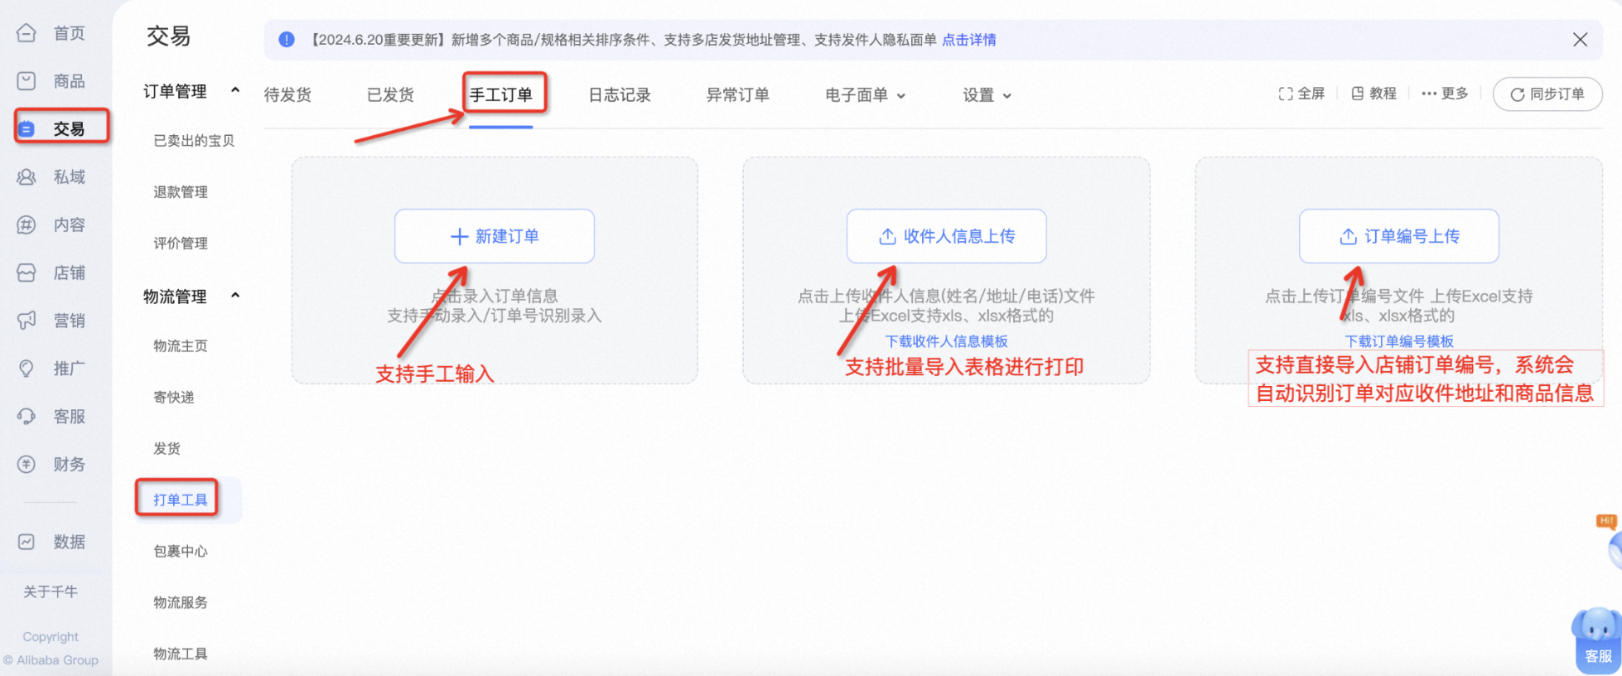Screen dimensions: 1622x676
Task: Click the plus icon on 新建订单
Action: [459, 237]
